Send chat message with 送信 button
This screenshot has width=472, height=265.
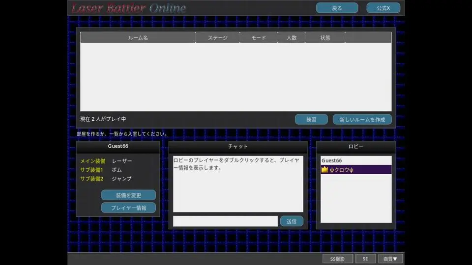click(x=292, y=221)
